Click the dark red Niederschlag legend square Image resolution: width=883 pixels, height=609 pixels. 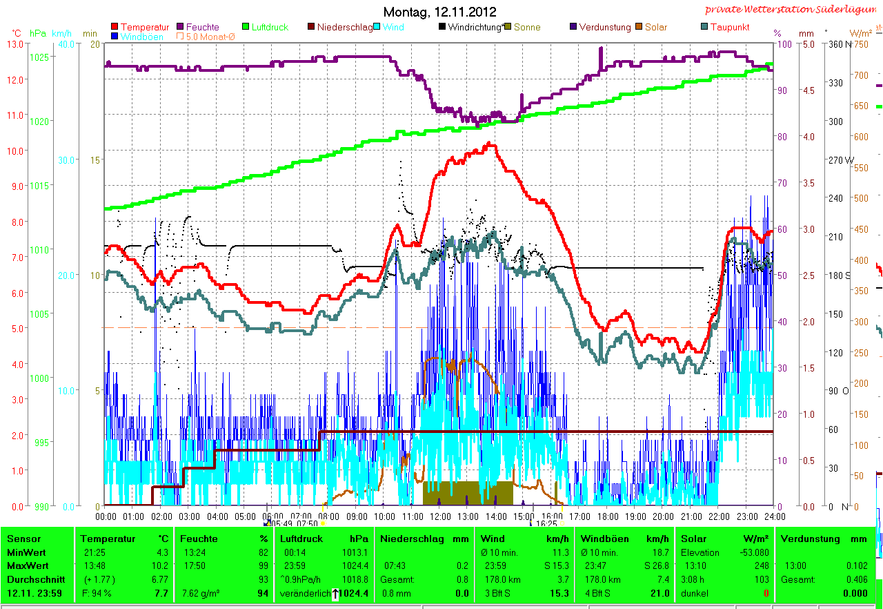(312, 27)
